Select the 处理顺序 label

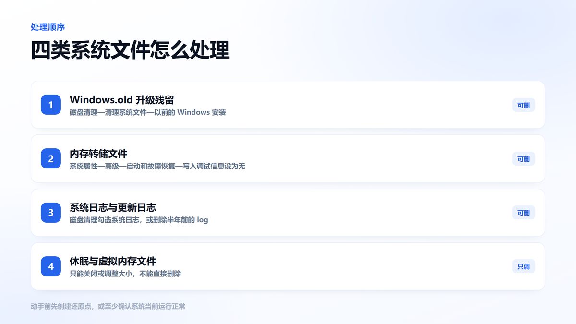click(x=48, y=27)
